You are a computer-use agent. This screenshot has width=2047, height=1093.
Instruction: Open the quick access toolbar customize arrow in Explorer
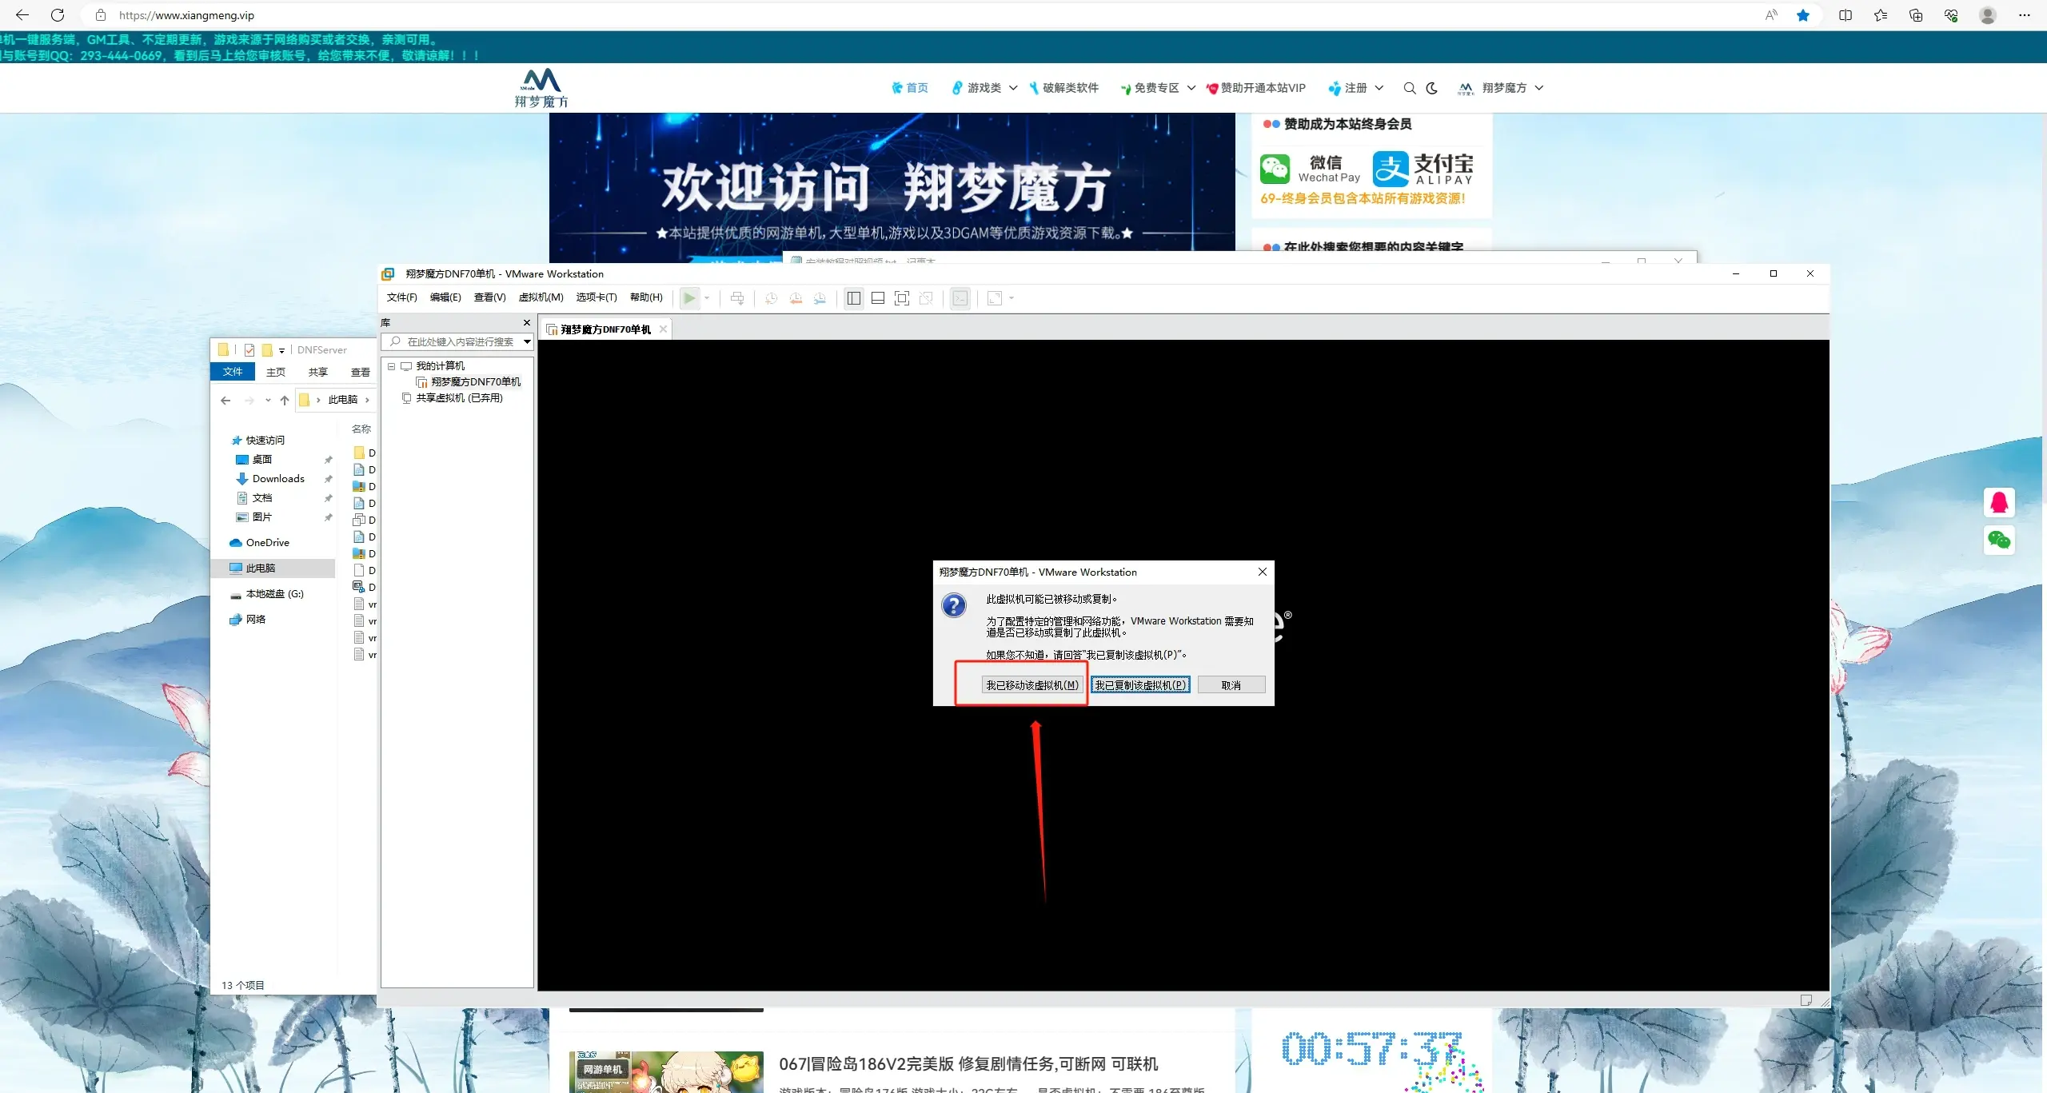coord(281,351)
